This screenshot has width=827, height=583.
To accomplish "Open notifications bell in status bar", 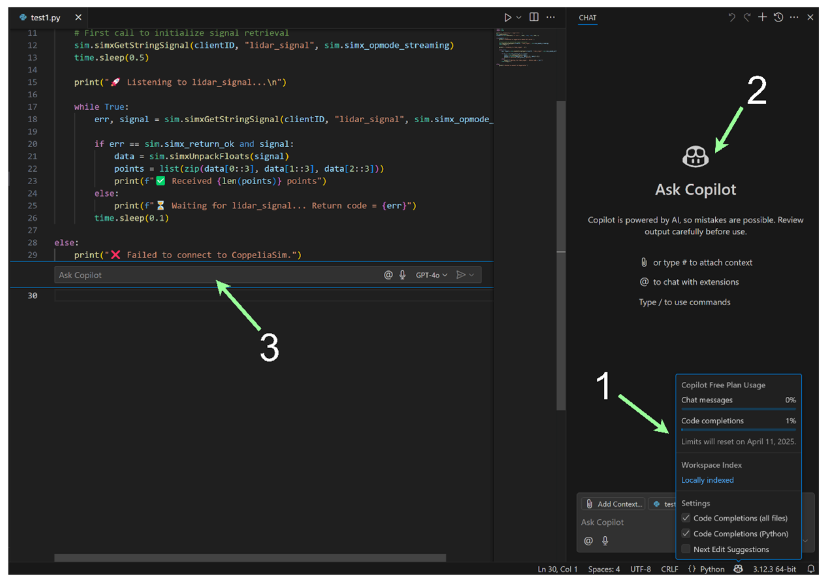I will [811, 569].
